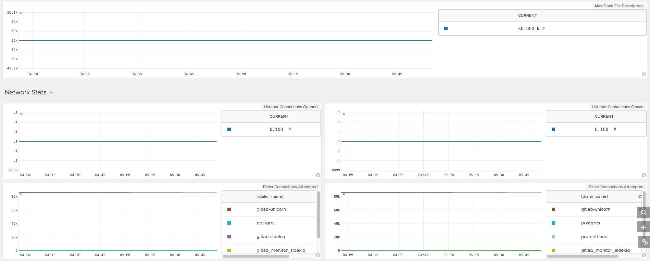Select gitlab-unicorn row in right Dialer legend
Screen dimensions: 650x261
click(x=594, y=209)
